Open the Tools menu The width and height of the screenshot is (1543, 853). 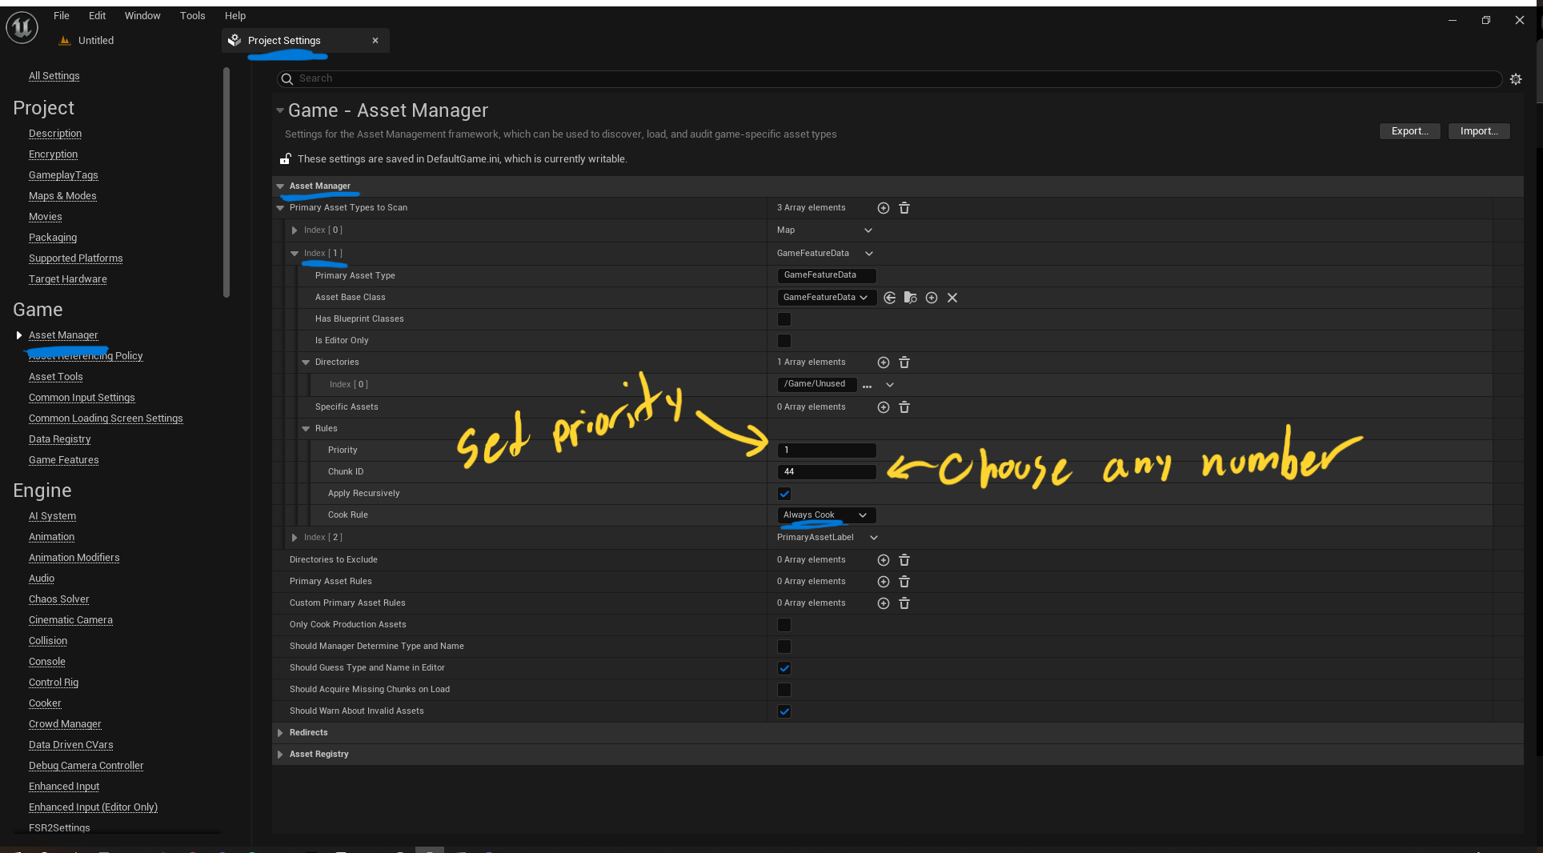[192, 15]
